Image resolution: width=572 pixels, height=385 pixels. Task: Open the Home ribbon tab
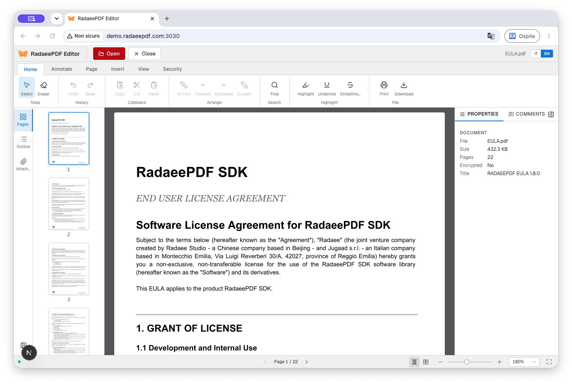30,70
